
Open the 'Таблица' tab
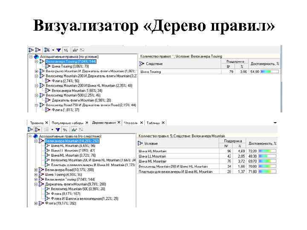[x=153, y=123]
